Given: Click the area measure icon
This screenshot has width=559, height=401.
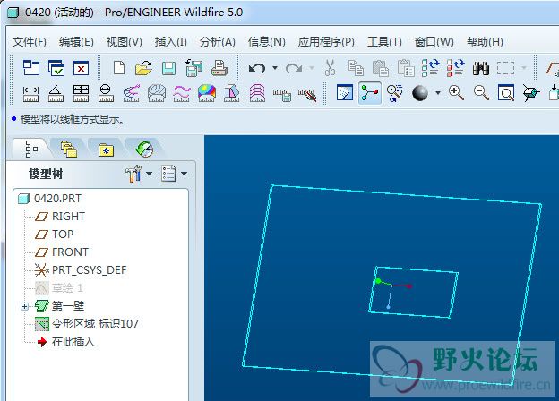Looking at the screenshot, I should pyautogui.click(x=81, y=94).
